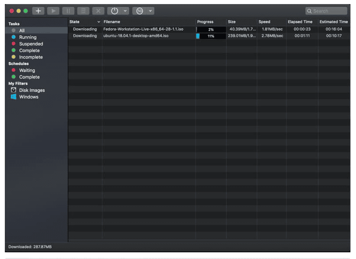The image size is (356, 259).
Task: Sort by the Size column header
Action: 232,22
